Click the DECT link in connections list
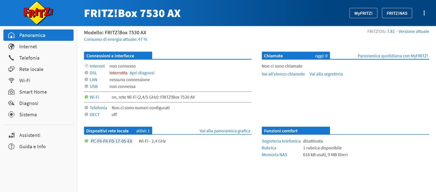436x192 pixels. point(95,115)
